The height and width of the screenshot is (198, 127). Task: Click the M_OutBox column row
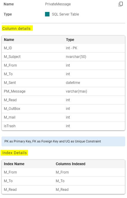pyautogui.click(x=63, y=109)
